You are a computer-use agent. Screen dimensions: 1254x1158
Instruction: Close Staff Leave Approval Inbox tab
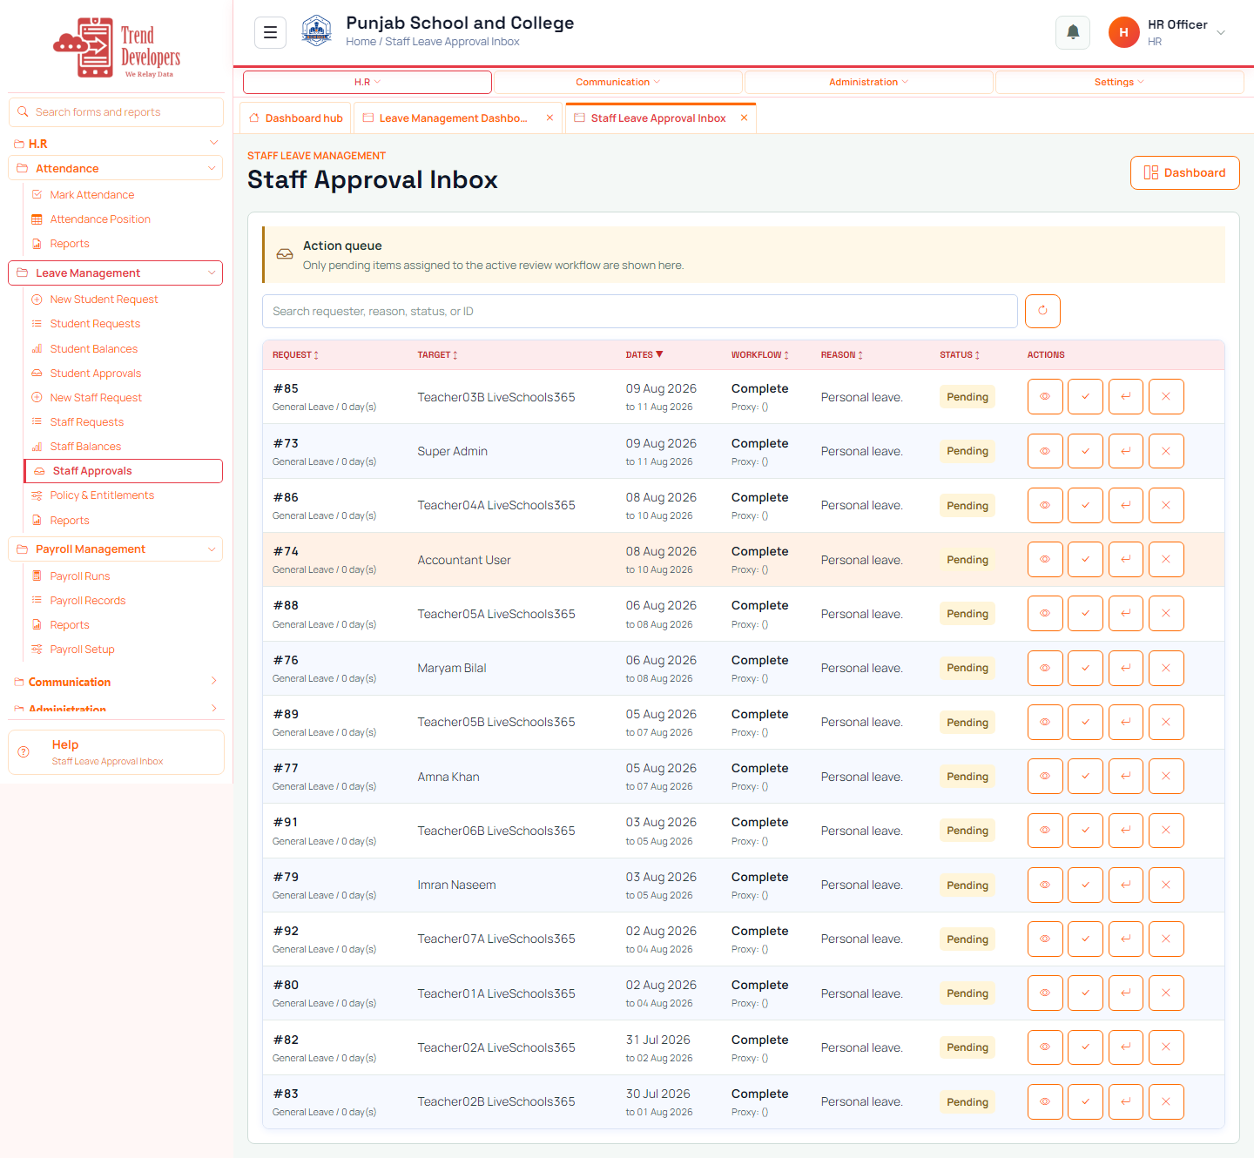coord(744,118)
